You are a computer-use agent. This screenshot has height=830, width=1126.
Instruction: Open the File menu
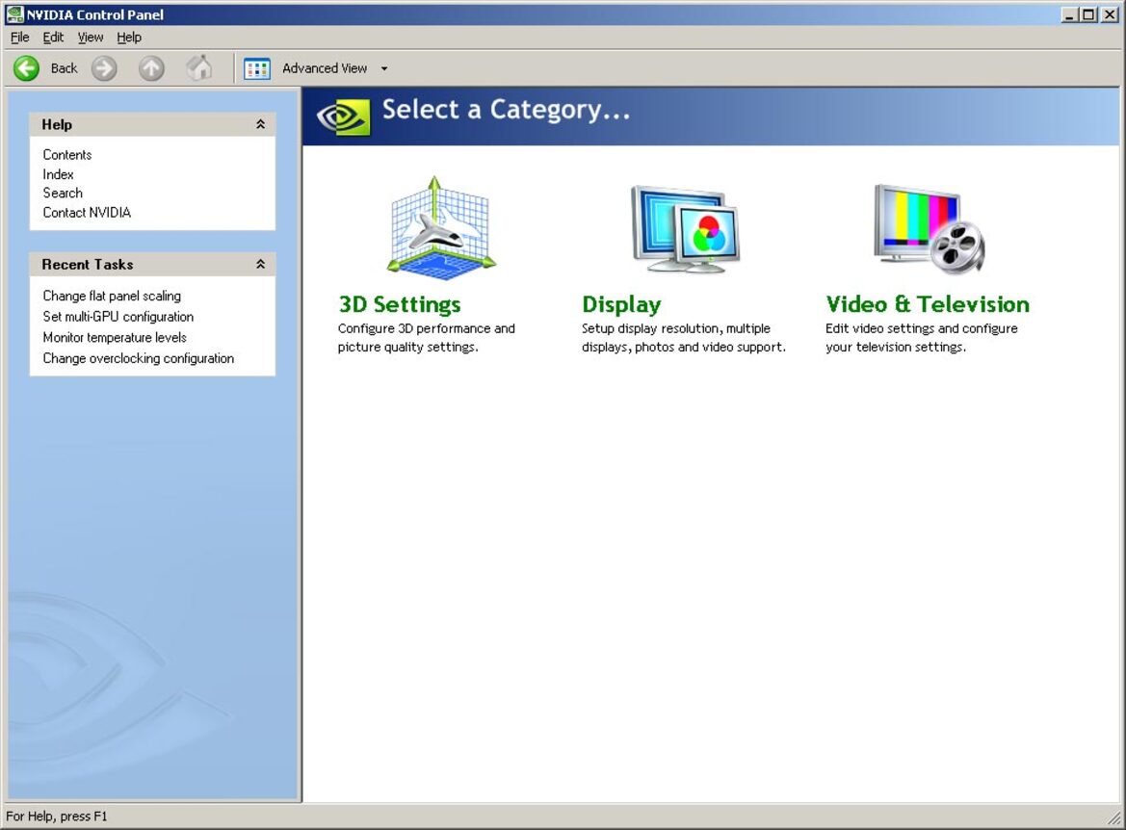click(x=20, y=38)
